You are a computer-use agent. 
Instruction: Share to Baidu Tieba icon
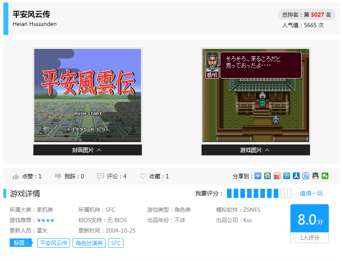[306, 176]
